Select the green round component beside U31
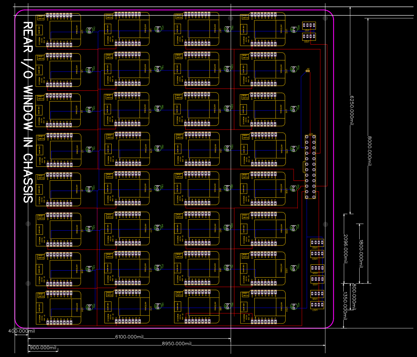 point(89,30)
